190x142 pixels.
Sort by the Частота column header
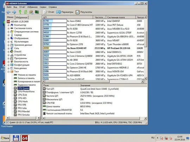click(x=100, y=17)
